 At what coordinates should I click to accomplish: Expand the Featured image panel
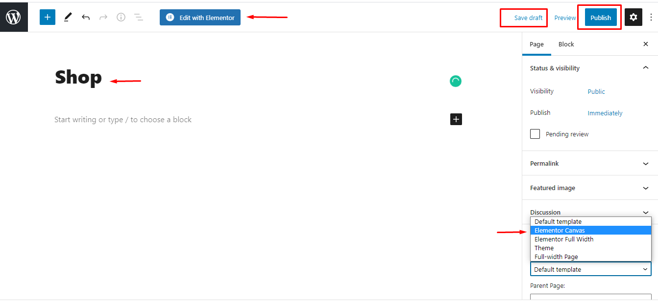point(590,188)
